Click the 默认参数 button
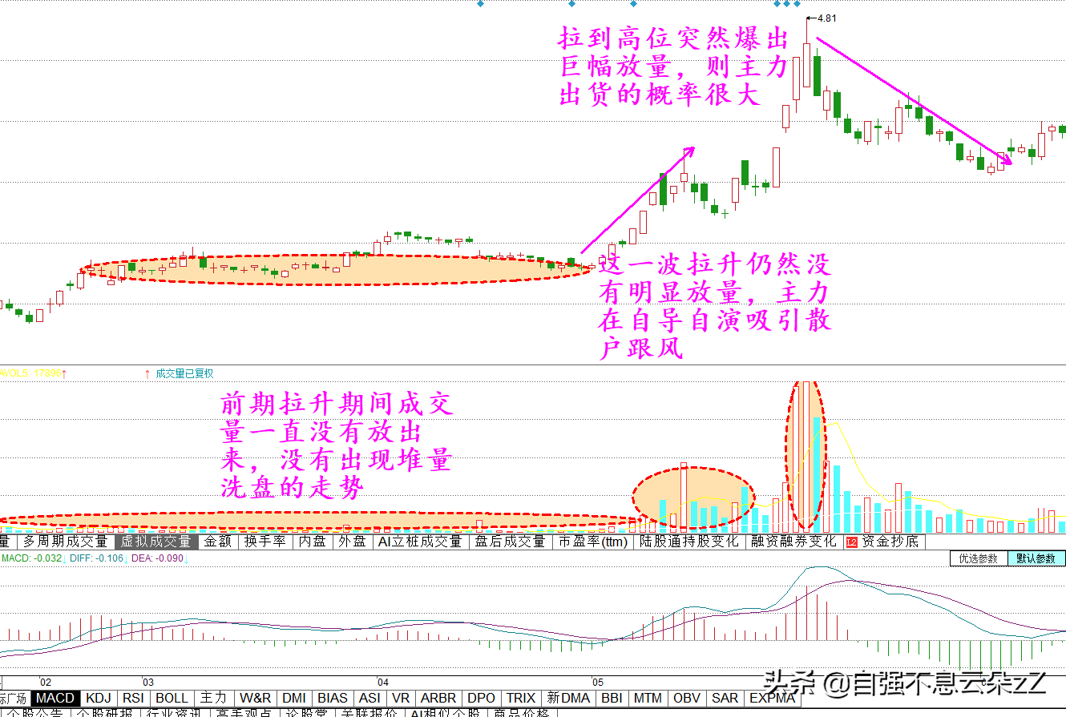The image size is (1066, 717). point(1036,558)
